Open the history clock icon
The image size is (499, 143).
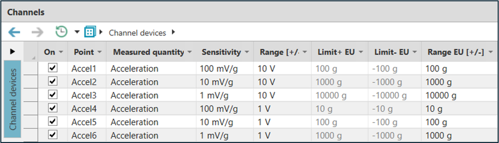tap(61, 32)
